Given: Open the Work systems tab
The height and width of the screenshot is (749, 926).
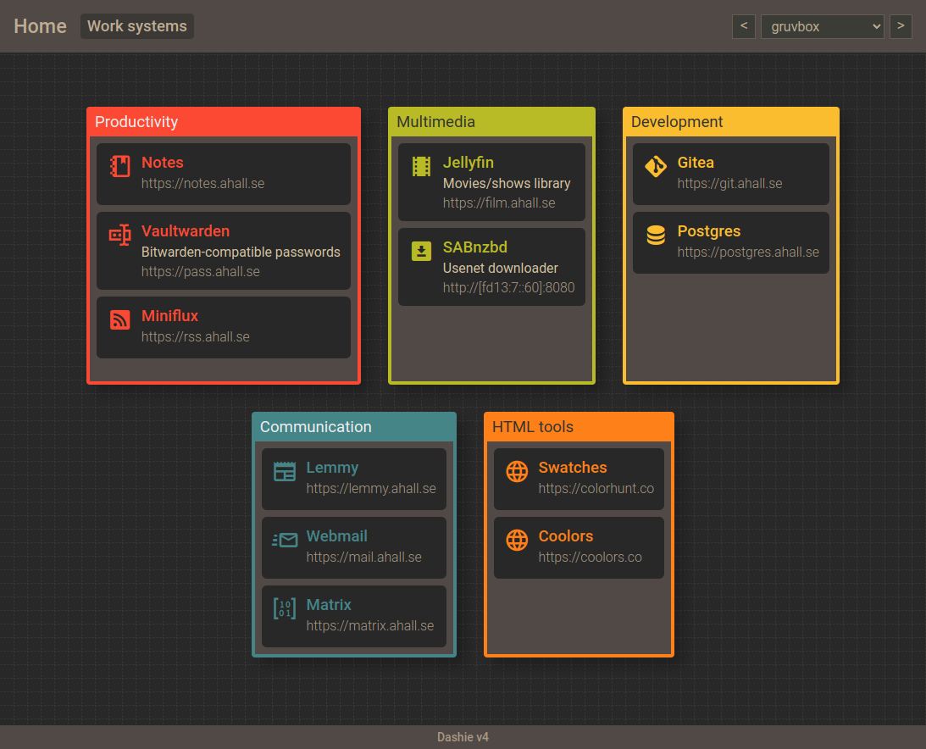Looking at the screenshot, I should 137,26.
